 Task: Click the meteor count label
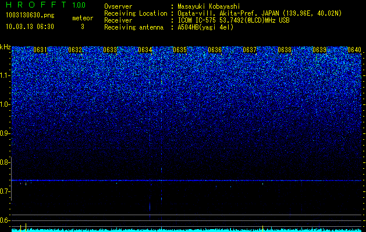coord(83,18)
